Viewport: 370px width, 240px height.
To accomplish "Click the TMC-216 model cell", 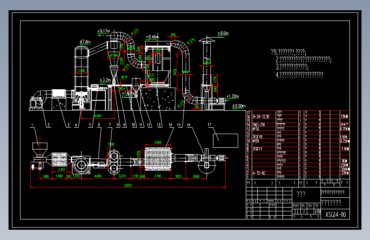I will point(259,125).
